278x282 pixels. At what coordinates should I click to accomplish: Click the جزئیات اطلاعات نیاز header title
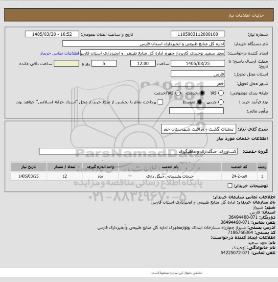point(246,15)
